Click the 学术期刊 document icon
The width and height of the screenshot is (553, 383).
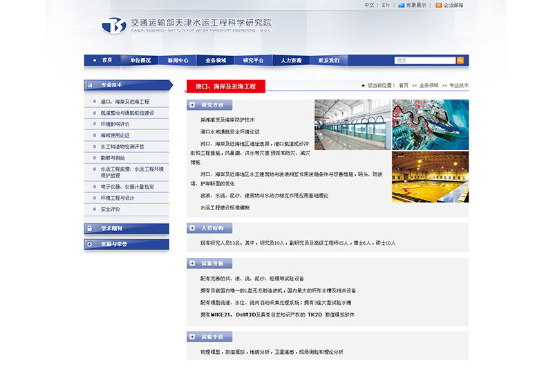[x=90, y=228]
